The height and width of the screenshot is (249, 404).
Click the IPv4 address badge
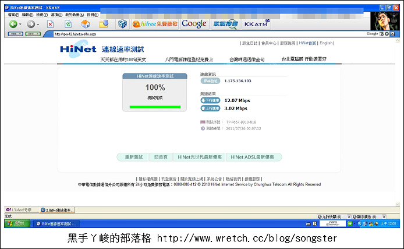tap(210, 81)
